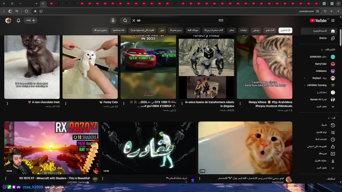
Task: Select the Mixes (ميكسات) chip
Action: (243, 30)
